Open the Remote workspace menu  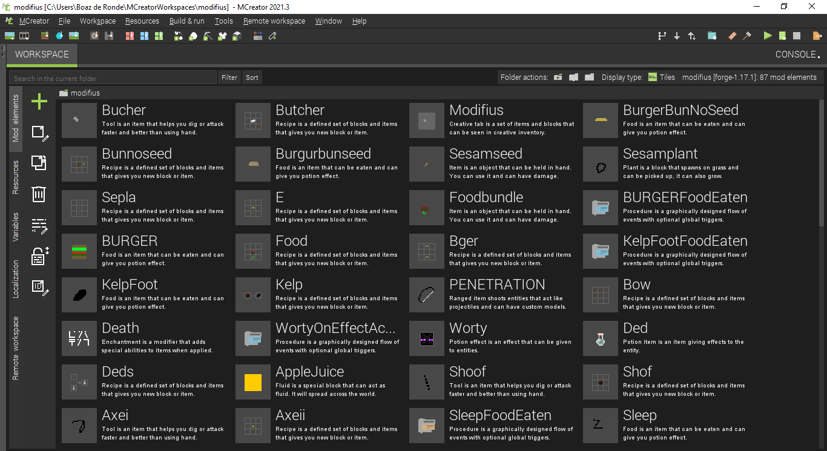click(274, 21)
